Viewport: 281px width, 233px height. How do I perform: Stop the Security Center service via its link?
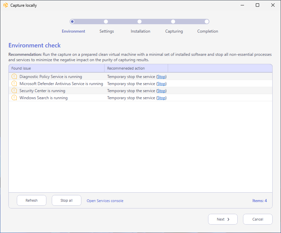click(161, 91)
